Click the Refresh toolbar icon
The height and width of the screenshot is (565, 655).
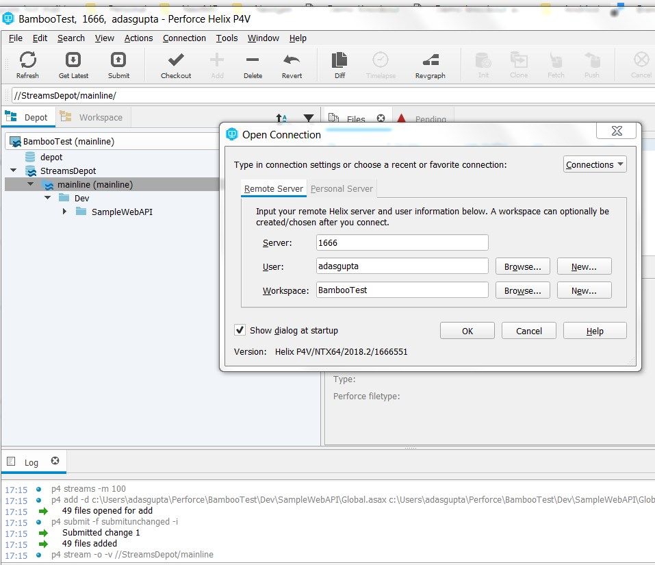pyautogui.click(x=27, y=60)
